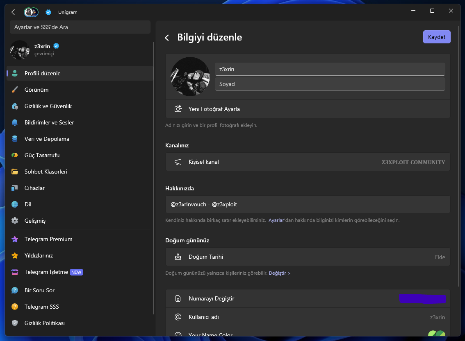The width and height of the screenshot is (465, 341).
Task: Open the Profili düzenle settings section
Action: [80, 73]
